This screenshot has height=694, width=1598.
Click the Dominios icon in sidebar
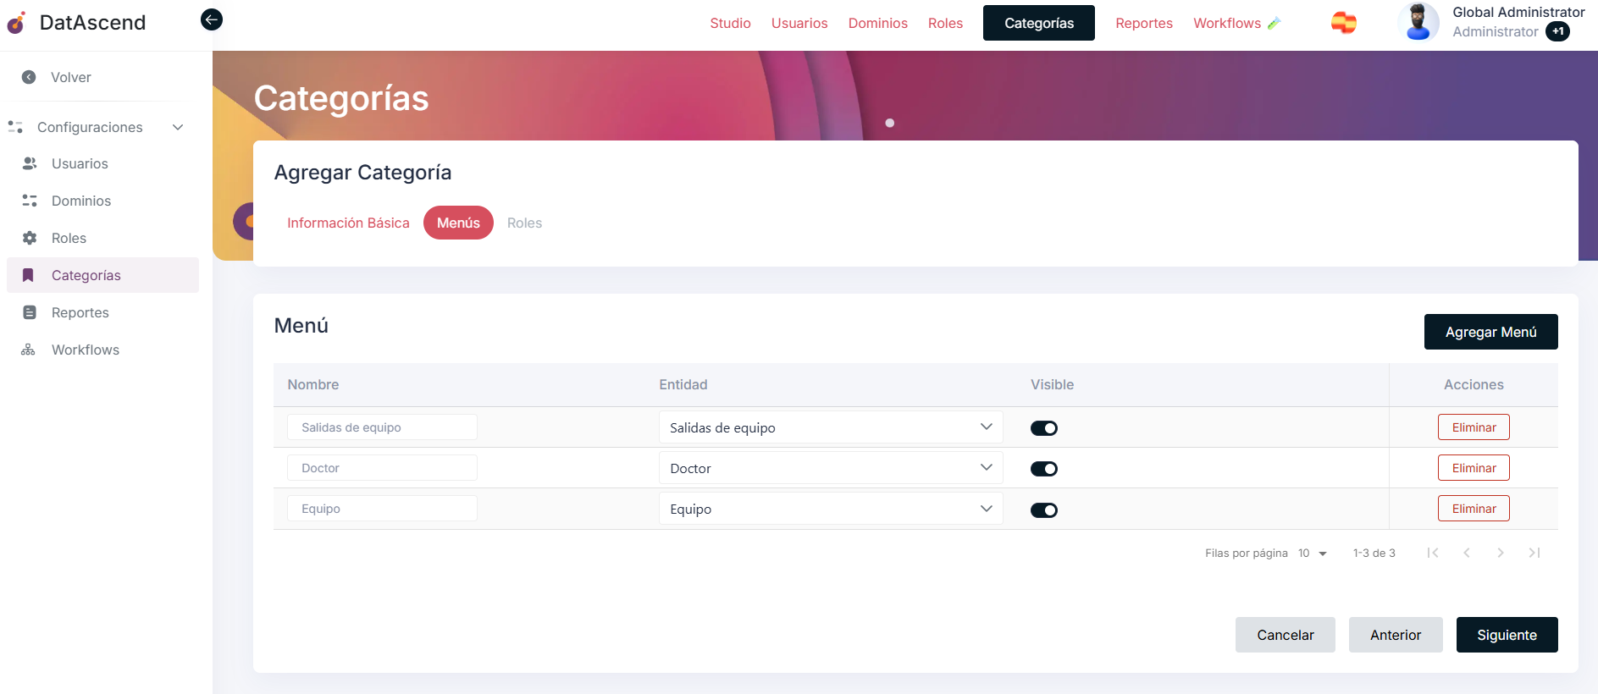coord(30,201)
